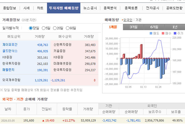Switch chart to 3개월 period
185x124 pixels.
(x=133, y=27)
